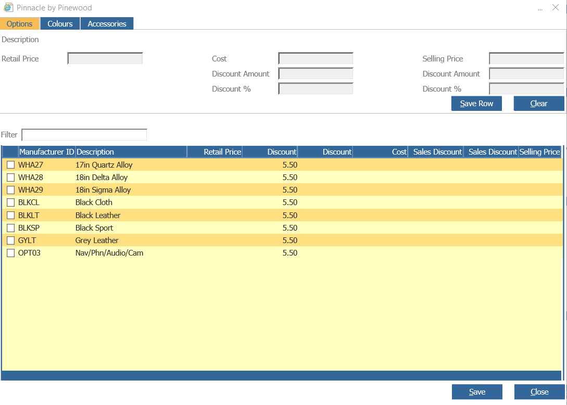Switch to the Colours tab
Screen dimensions: 567x405
tap(60, 23)
